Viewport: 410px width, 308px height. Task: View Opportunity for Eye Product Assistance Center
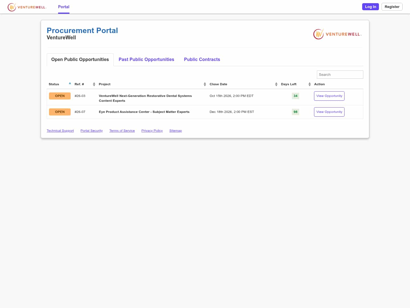[x=329, y=112]
